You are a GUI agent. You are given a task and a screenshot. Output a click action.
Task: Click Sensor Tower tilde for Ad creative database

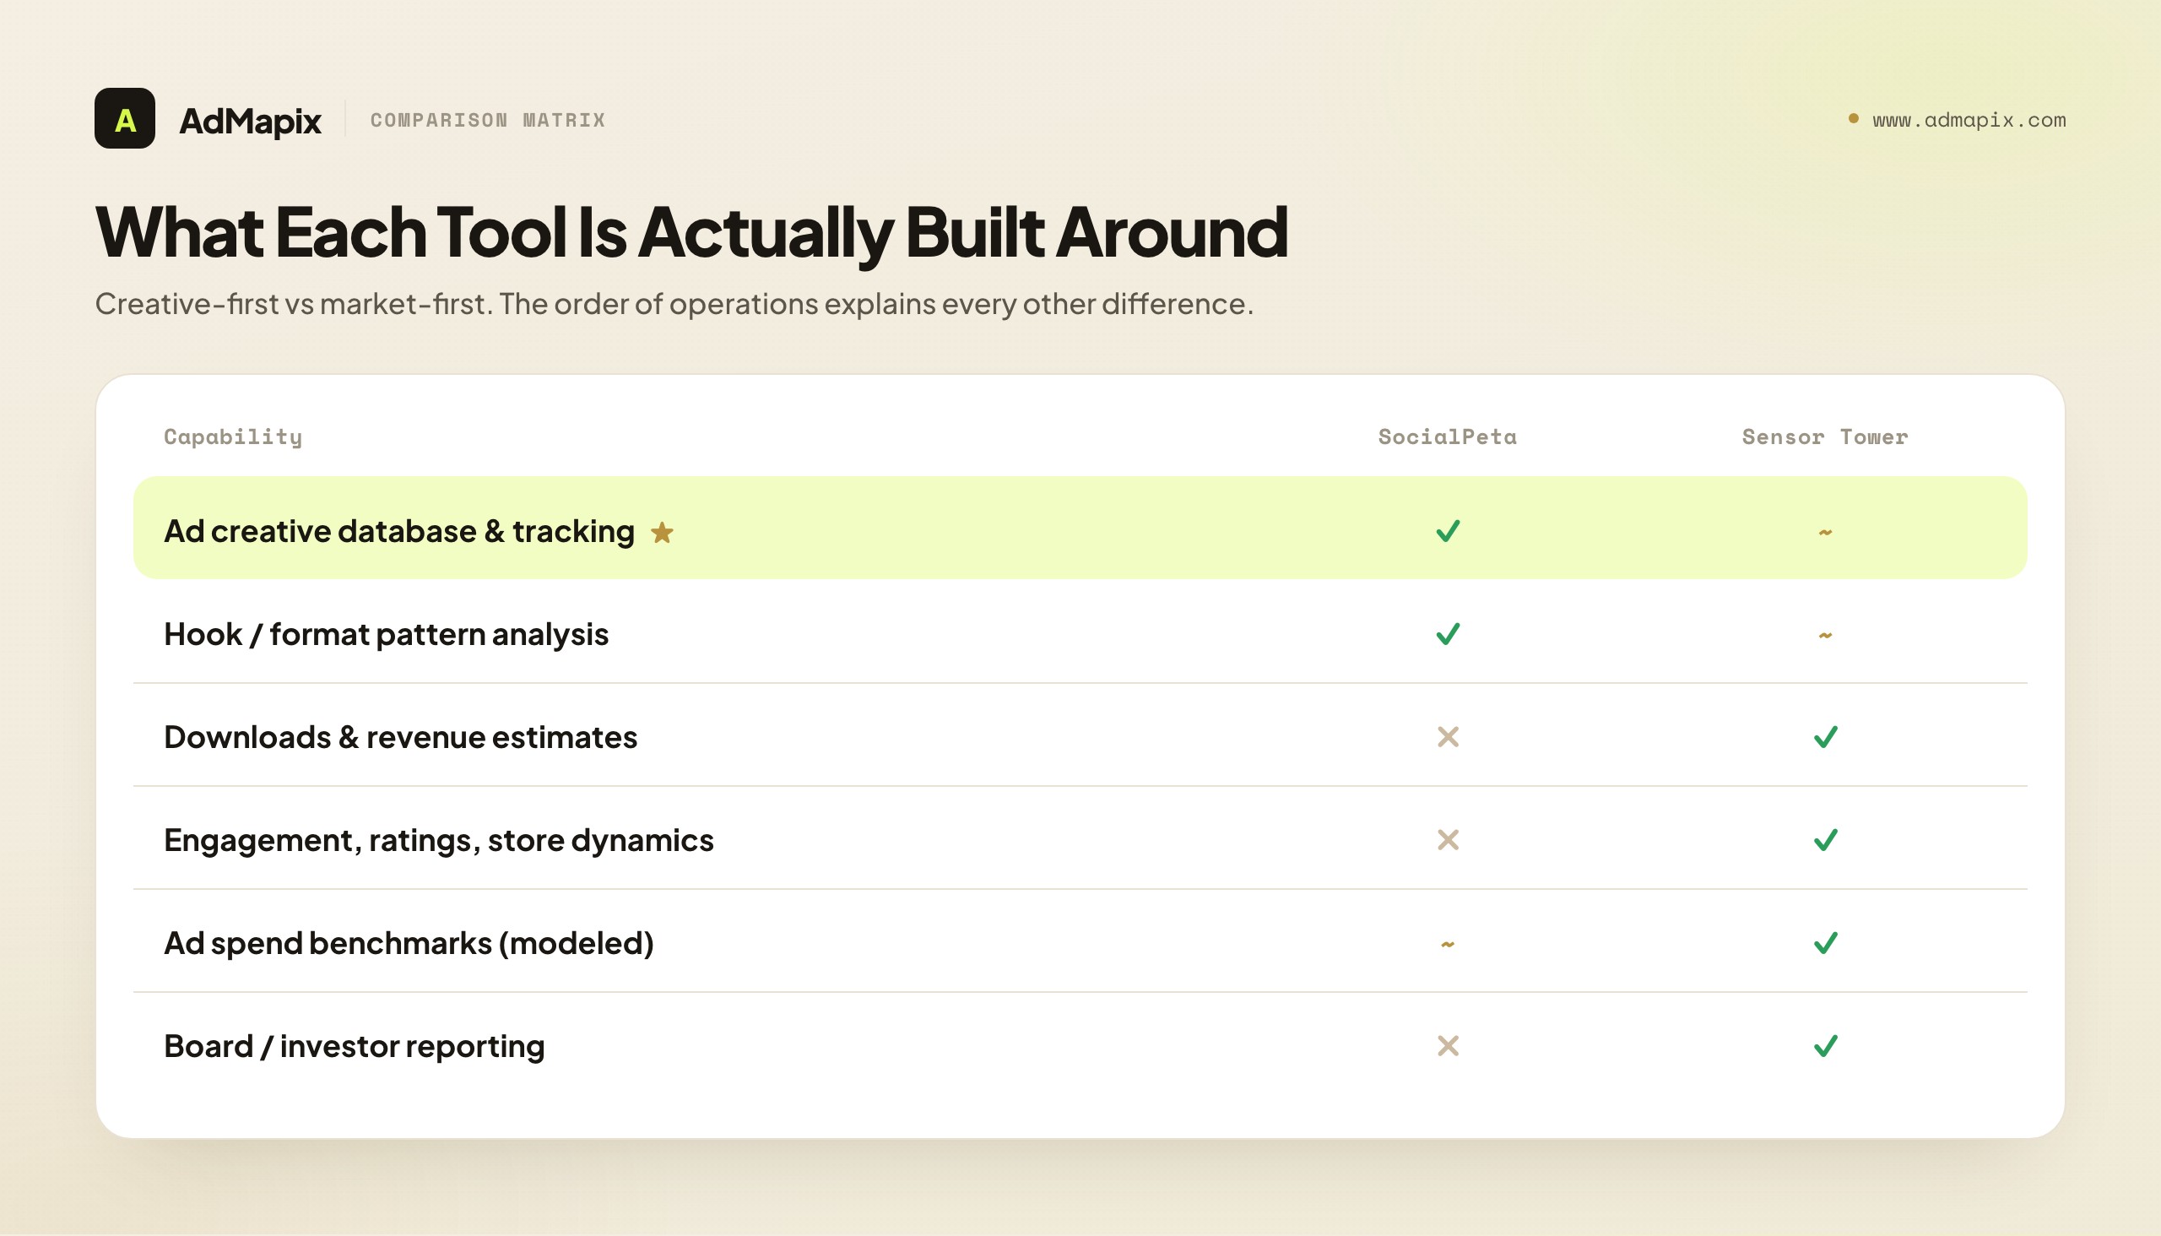click(1825, 532)
